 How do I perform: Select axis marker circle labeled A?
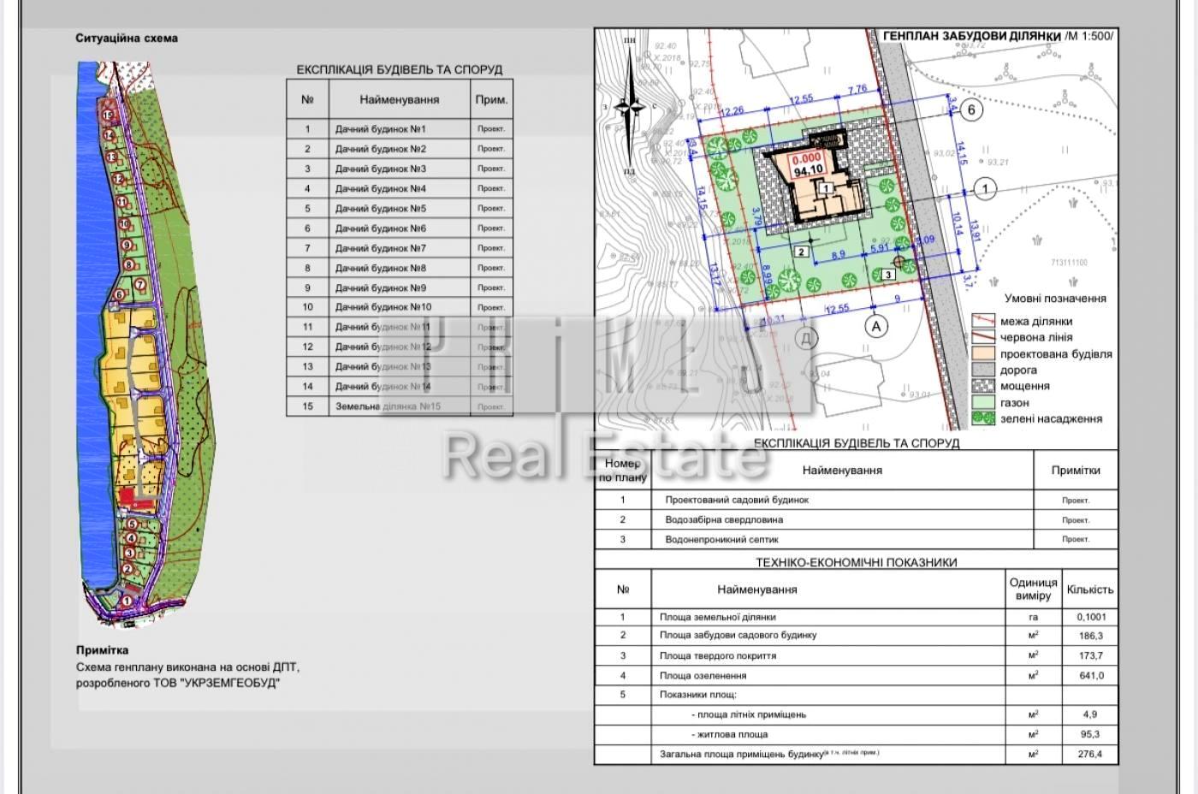pos(875,326)
